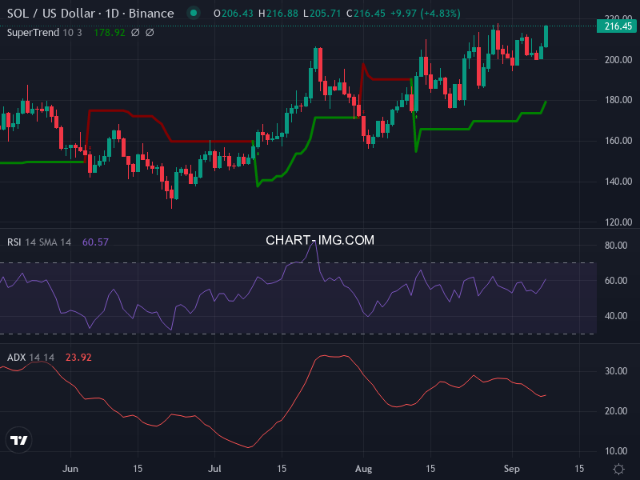
Task: Click the TradingView logo
Action: pyautogui.click(x=19, y=440)
